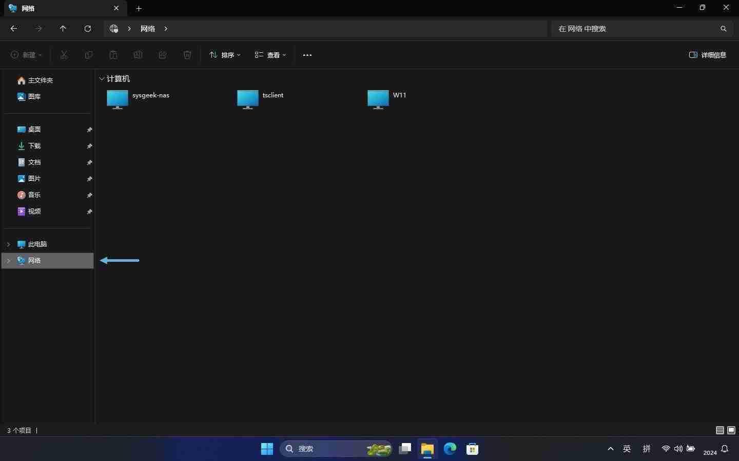The width and height of the screenshot is (739, 461).
Task: Expand the 排序 sort dropdown
Action: pyautogui.click(x=225, y=55)
